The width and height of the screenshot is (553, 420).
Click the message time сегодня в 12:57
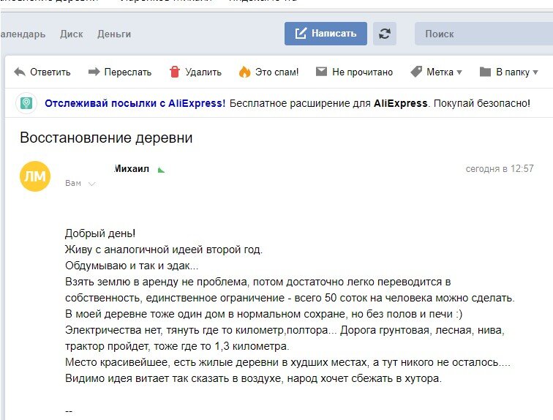pos(500,168)
